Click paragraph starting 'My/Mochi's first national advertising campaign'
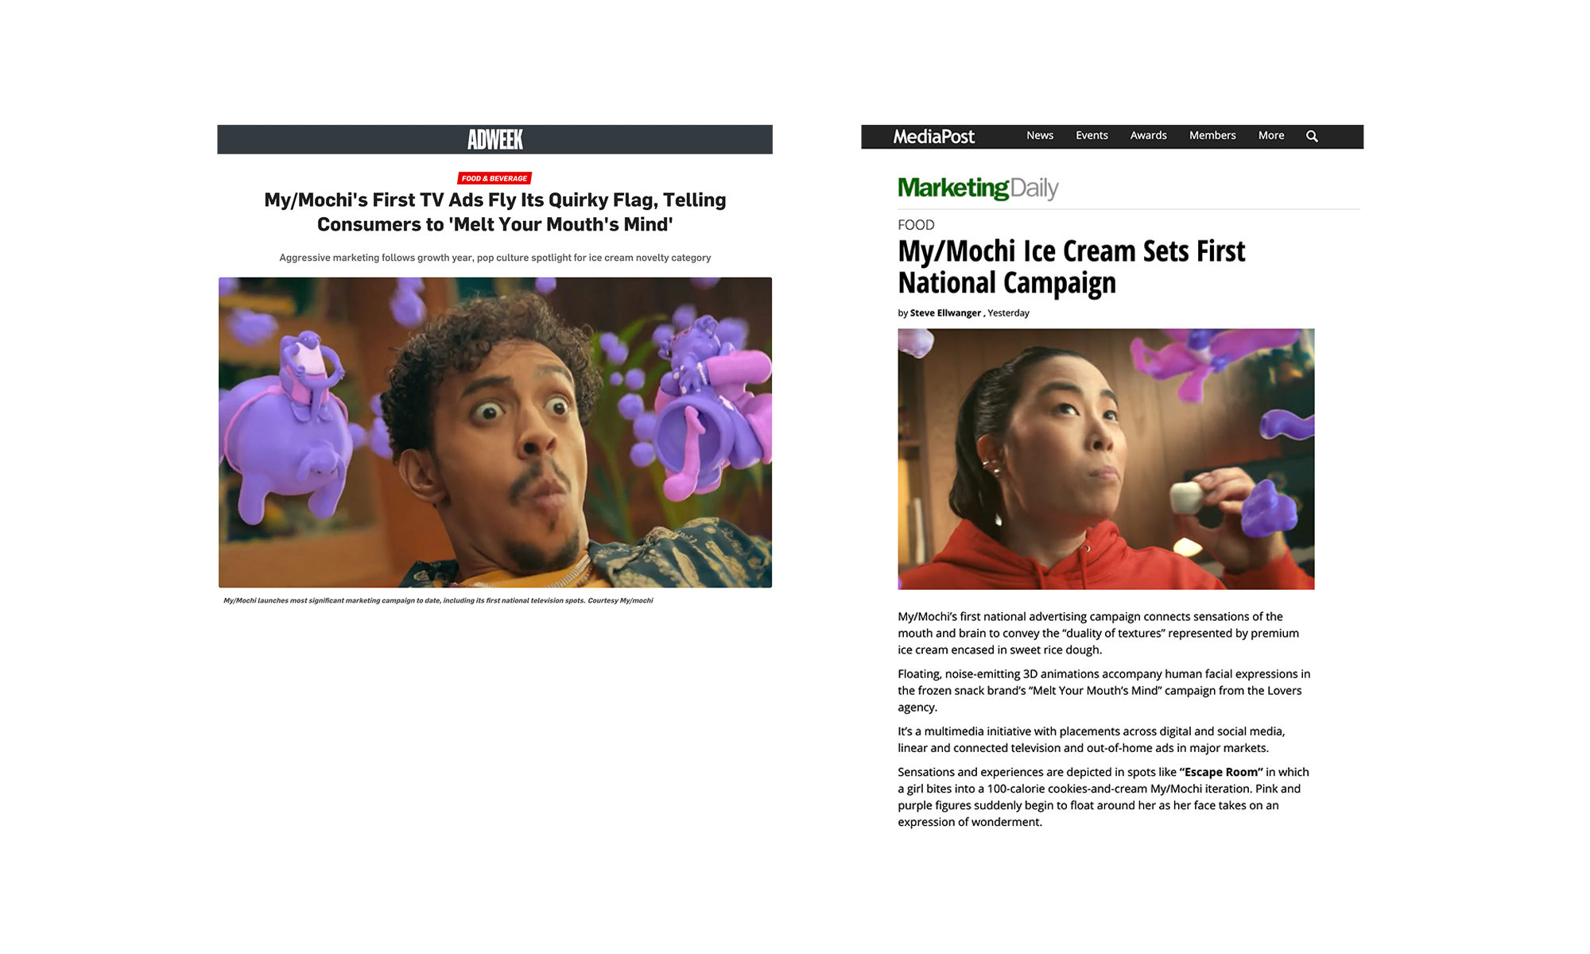 [x=1098, y=633]
